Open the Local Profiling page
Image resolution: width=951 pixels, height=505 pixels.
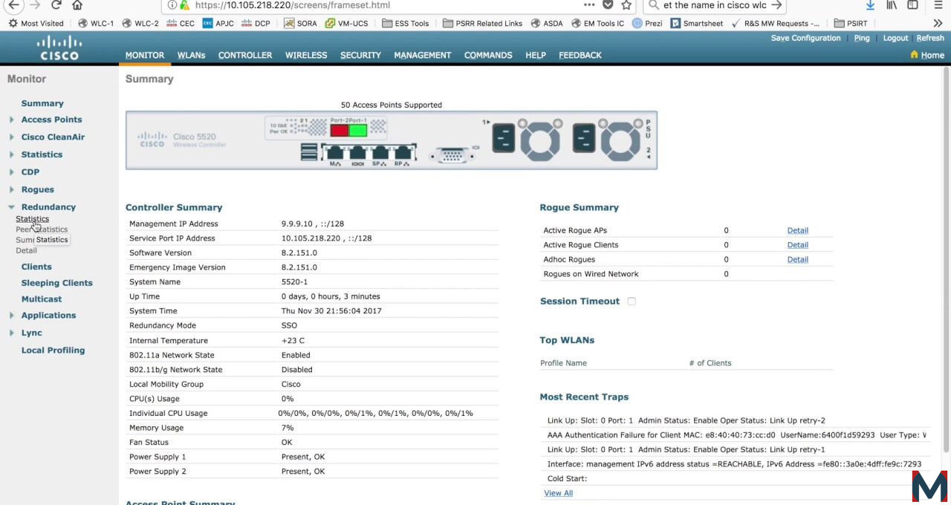53,351
